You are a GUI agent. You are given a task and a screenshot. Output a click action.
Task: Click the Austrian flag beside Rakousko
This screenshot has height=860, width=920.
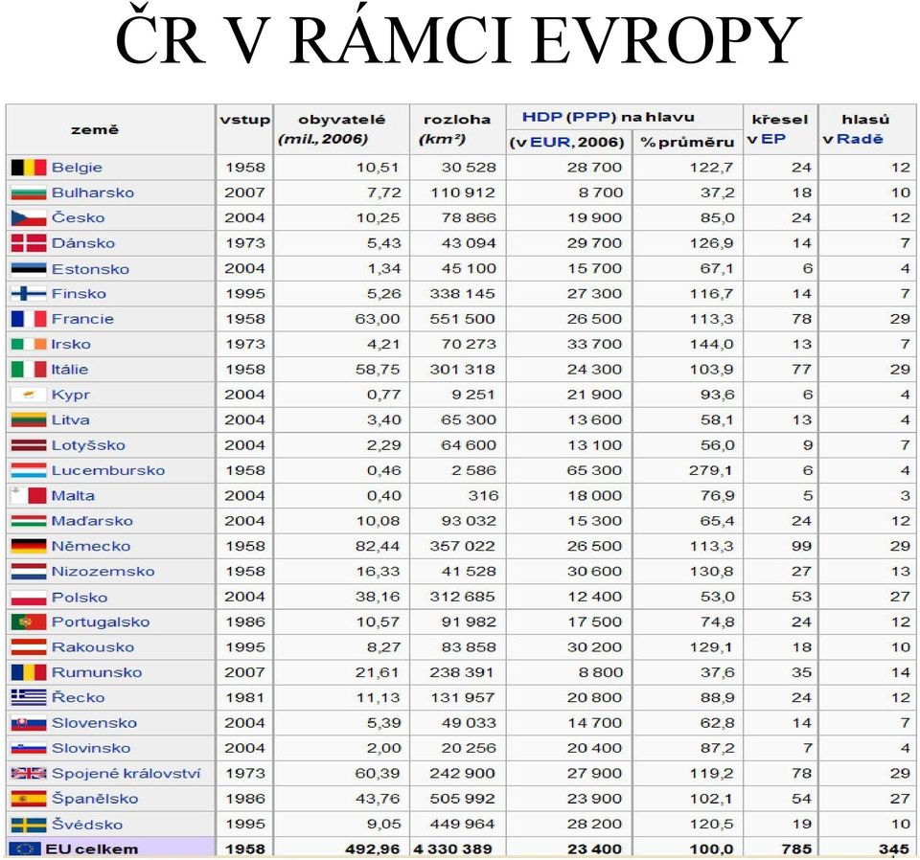(x=28, y=647)
